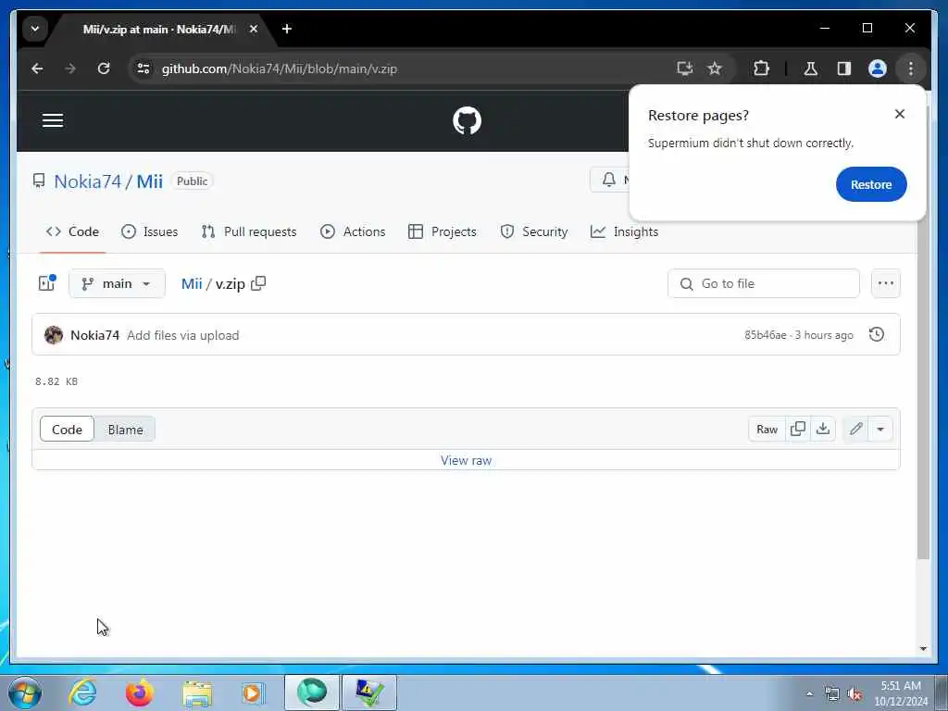This screenshot has height=711, width=948.
Task: Click the Go to file search field
Action: pyautogui.click(x=763, y=283)
